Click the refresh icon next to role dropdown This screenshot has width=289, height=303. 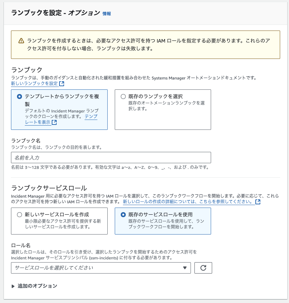click(203, 268)
